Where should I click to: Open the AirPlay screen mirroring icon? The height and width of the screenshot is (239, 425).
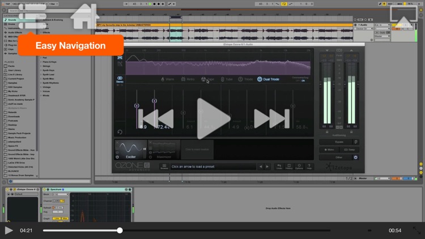tap(403, 16)
